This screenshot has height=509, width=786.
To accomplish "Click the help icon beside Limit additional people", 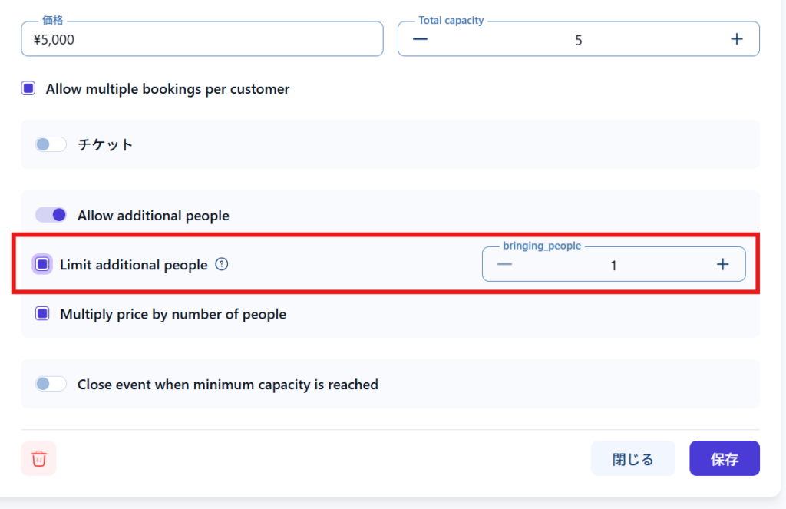I will tap(222, 264).
